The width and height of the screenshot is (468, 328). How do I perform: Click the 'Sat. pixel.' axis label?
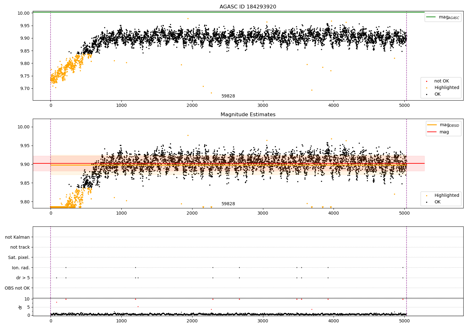click(x=19, y=258)
